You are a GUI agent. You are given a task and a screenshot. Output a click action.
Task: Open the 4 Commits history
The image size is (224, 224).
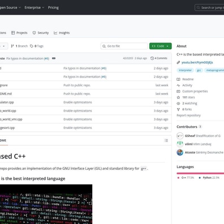[x=159, y=58]
